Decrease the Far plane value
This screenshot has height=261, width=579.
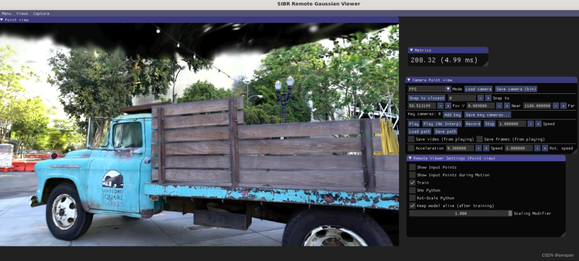(556, 106)
